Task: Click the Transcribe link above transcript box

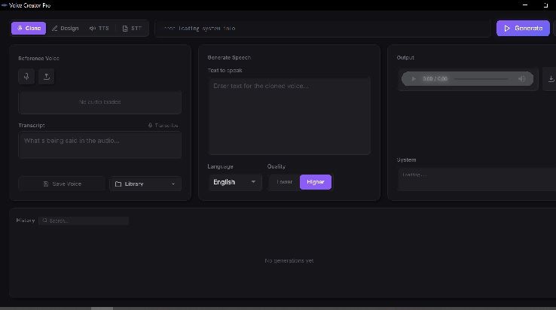Action: (163, 126)
